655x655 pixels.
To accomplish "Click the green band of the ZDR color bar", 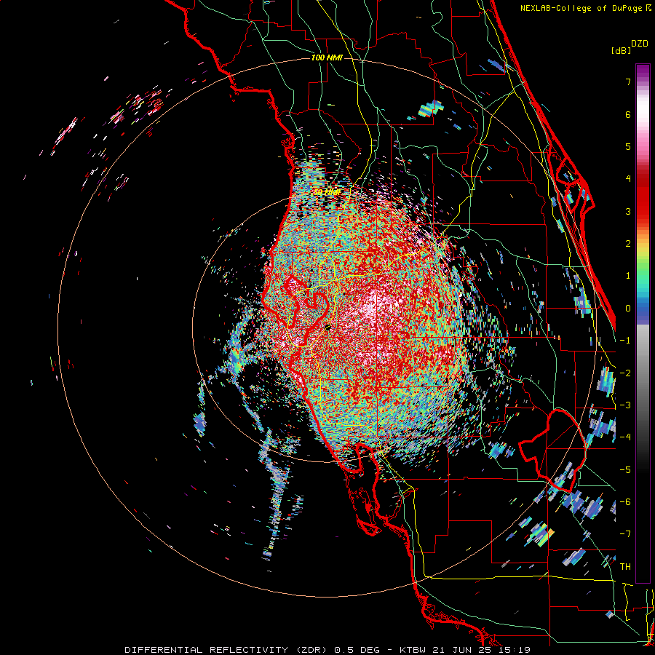I will (x=643, y=271).
